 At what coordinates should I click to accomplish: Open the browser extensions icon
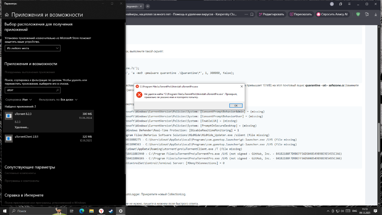click(x=367, y=14)
